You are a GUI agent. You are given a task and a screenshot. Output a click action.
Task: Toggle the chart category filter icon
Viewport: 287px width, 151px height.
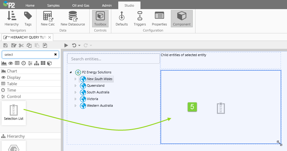pyautogui.click(x=4, y=63)
